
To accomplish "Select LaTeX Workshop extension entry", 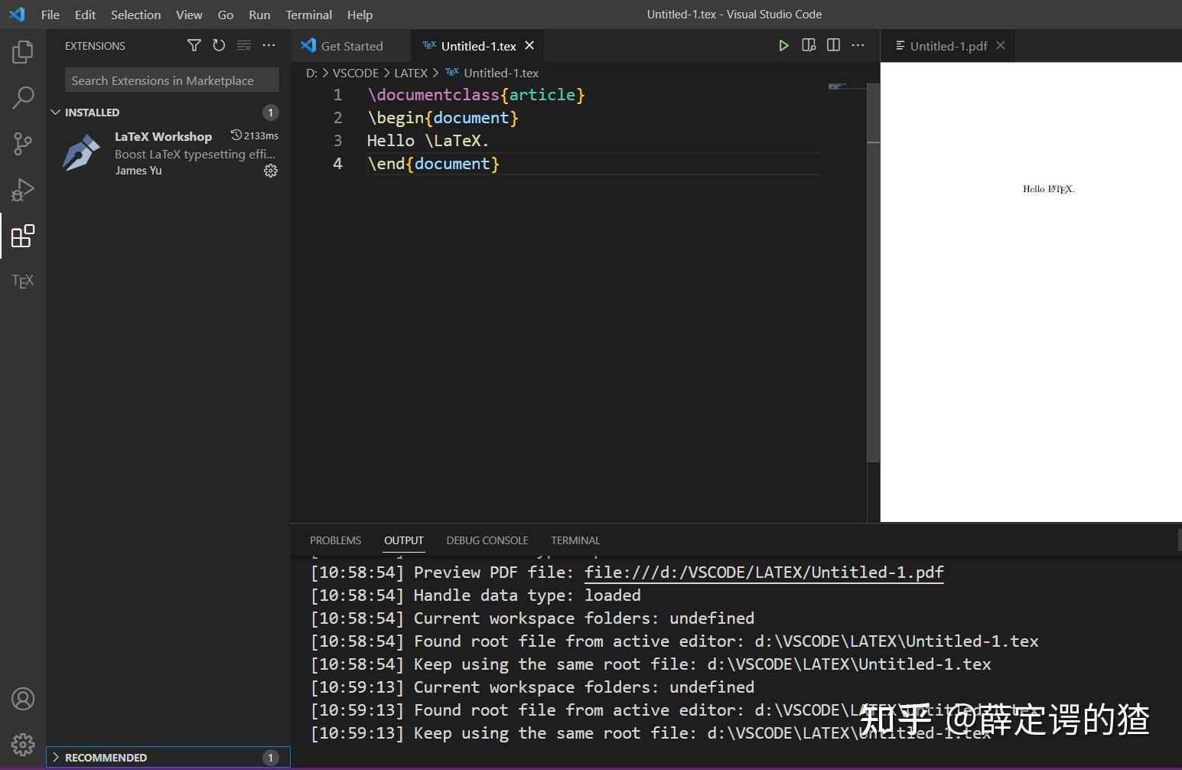I will (168, 152).
